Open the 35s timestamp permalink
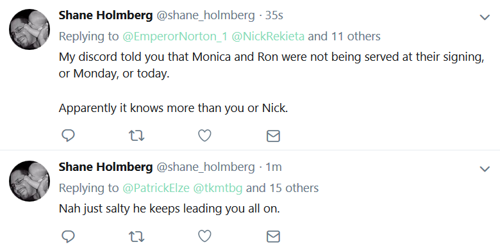Screen dimensions: 500x249 274,15
